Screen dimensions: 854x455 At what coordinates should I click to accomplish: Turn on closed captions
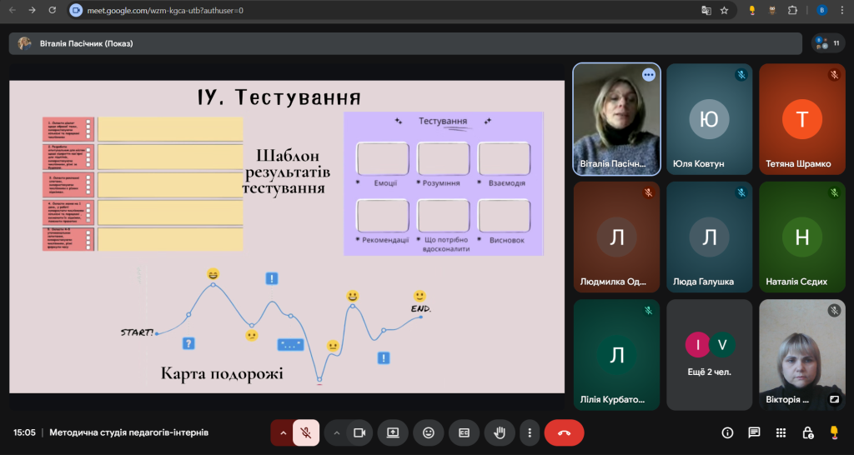pyautogui.click(x=464, y=432)
